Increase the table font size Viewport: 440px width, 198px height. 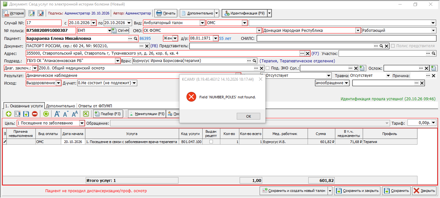coord(57,114)
